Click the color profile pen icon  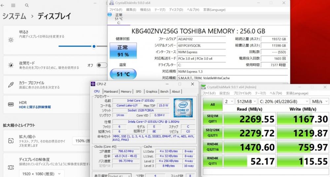tap(11, 85)
